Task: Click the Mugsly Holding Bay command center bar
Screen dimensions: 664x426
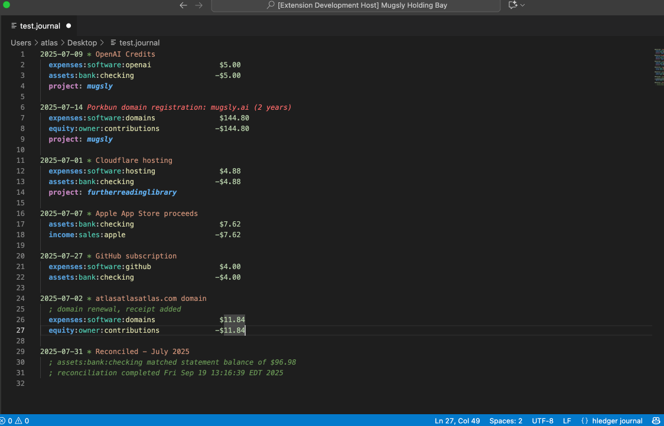Action: [x=354, y=5]
